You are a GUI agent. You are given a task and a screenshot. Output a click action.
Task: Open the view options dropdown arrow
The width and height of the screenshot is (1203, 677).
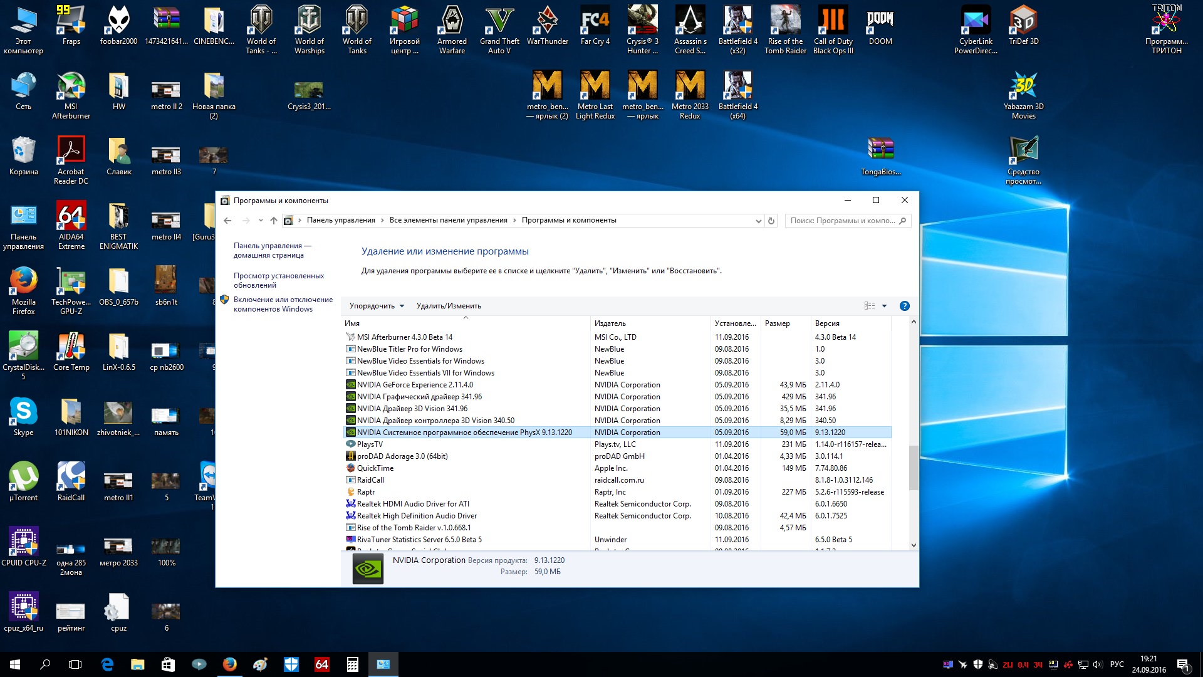(x=884, y=306)
